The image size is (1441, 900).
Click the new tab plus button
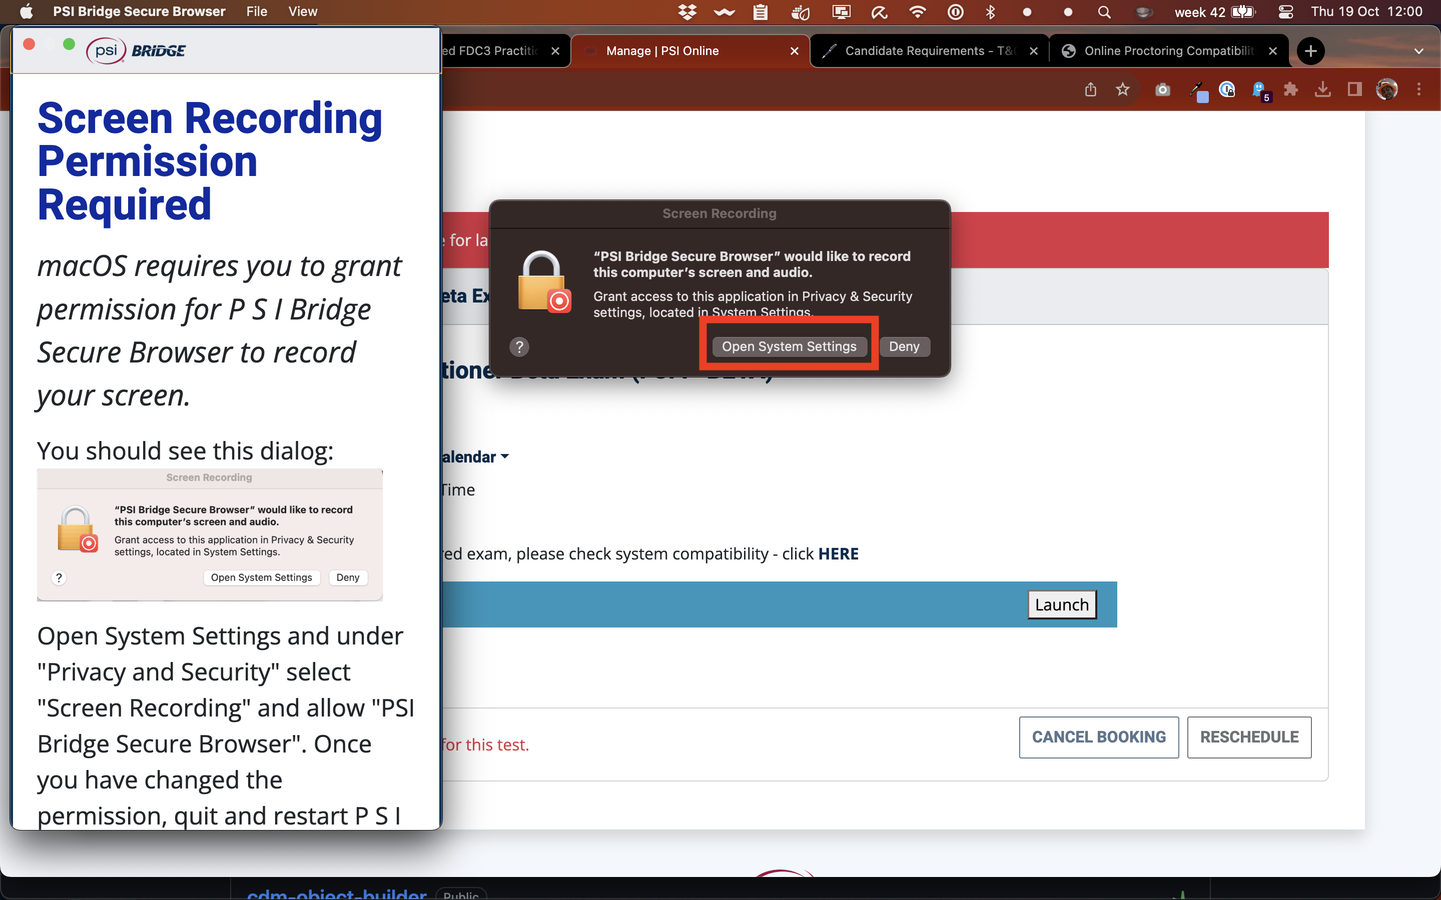click(x=1311, y=50)
